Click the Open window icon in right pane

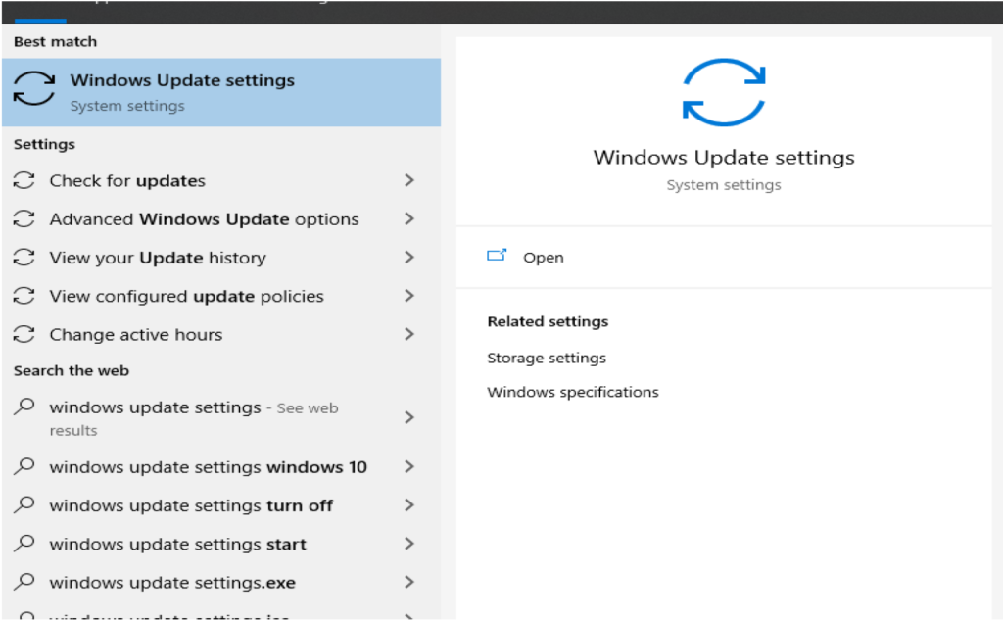coord(497,256)
